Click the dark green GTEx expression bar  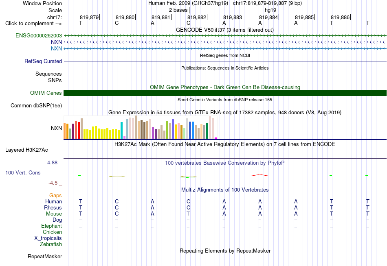pyautogui.click(x=207, y=131)
